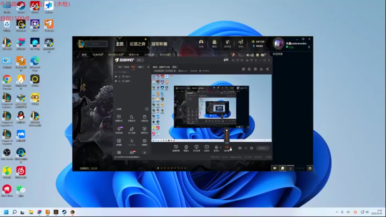Open the mode dropdown beside streaming app logo
The image size is (386, 217).
[x=140, y=60]
